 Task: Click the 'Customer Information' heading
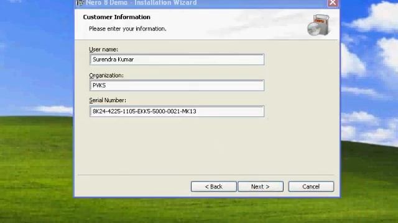click(116, 17)
